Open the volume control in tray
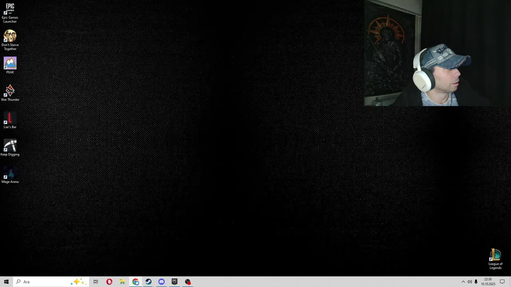The image size is (511, 287). click(x=469, y=282)
